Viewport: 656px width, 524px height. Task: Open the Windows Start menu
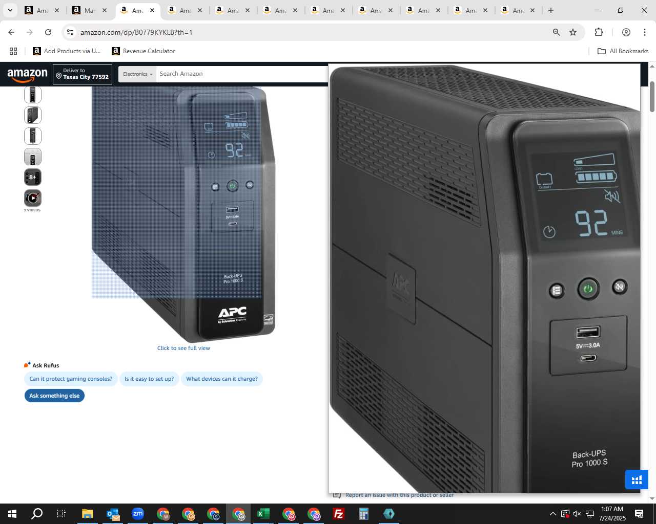[12, 514]
